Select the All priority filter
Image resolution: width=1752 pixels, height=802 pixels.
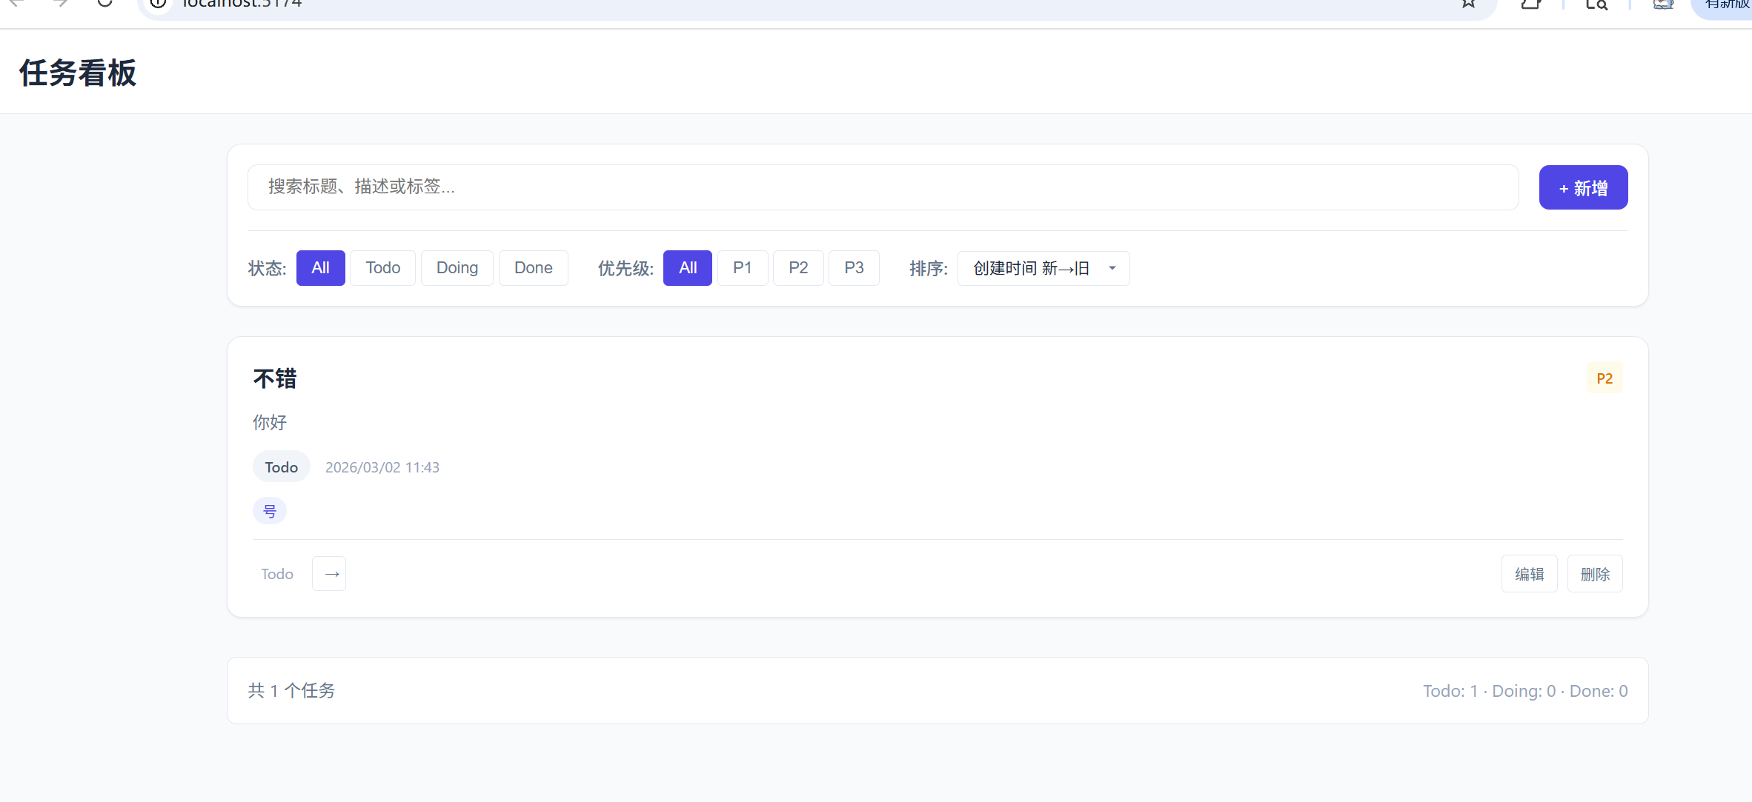(x=687, y=268)
